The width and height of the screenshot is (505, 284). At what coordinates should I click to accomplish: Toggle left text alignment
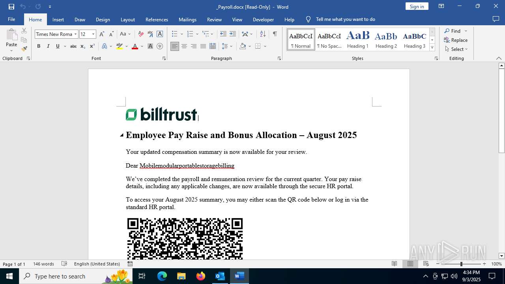pyautogui.click(x=175, y=46)
